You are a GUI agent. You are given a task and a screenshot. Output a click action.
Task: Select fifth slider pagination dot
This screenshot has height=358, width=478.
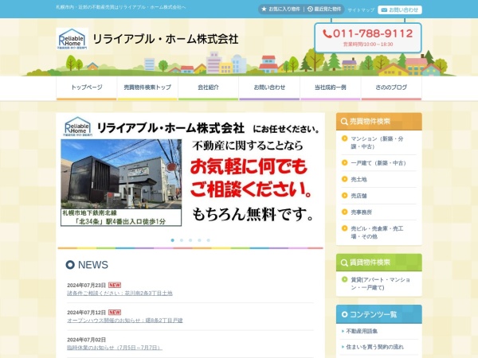tap(208, 240)
